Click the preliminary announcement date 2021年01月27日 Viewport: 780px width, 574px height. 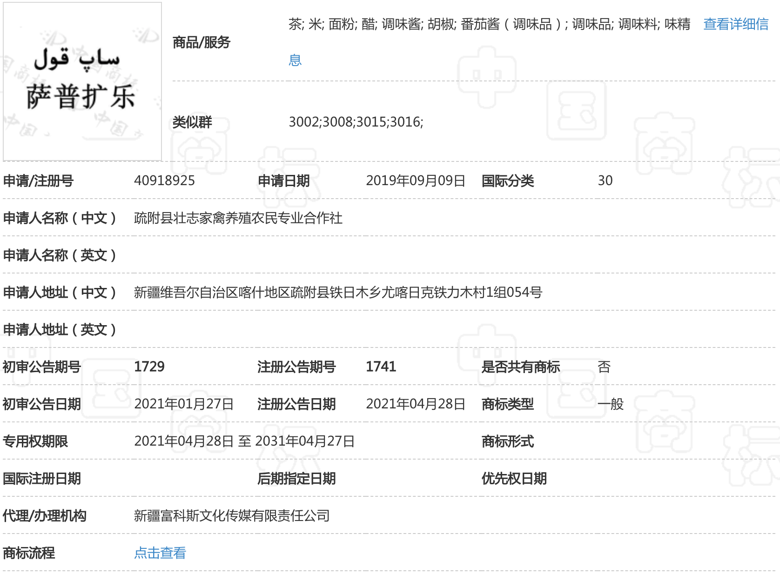click(184, 404)
